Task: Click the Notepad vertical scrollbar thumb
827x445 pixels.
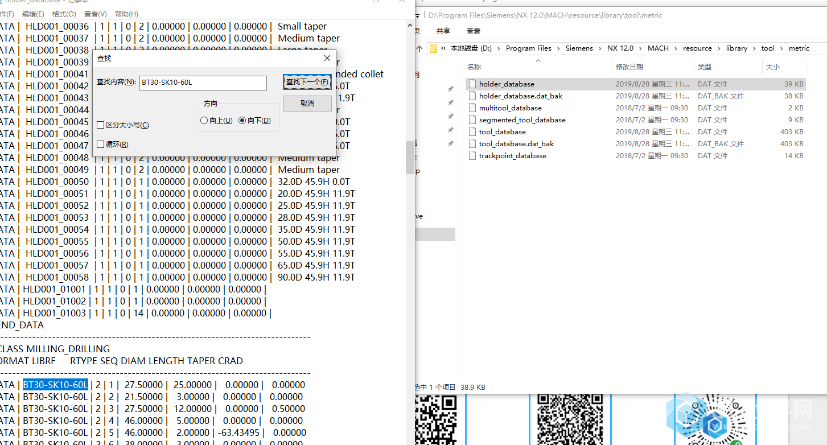Action: point(410,158)
